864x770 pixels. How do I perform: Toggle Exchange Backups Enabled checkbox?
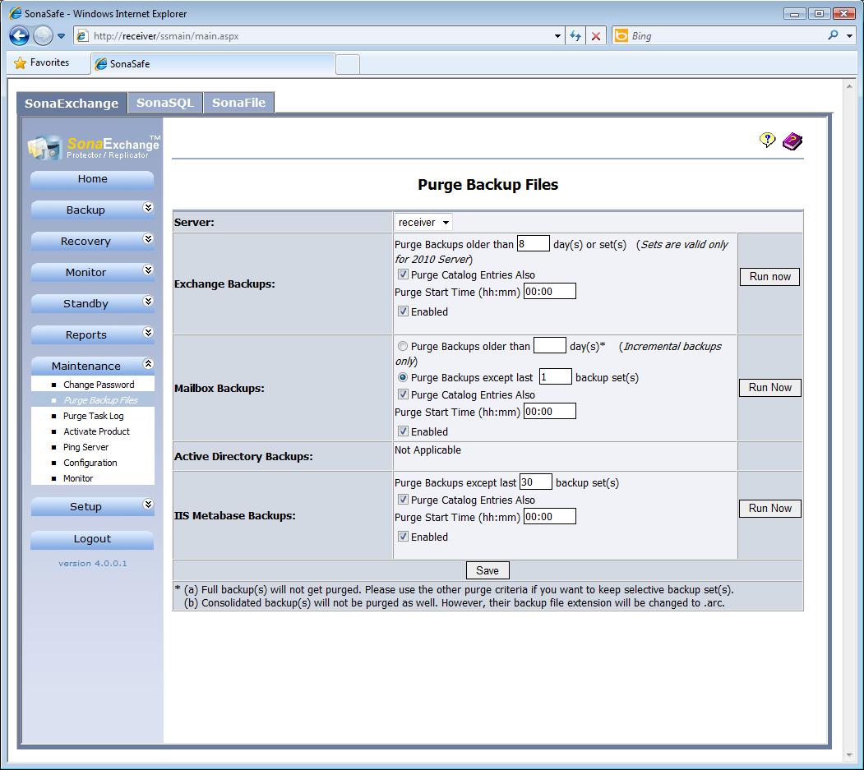point(403,311)
